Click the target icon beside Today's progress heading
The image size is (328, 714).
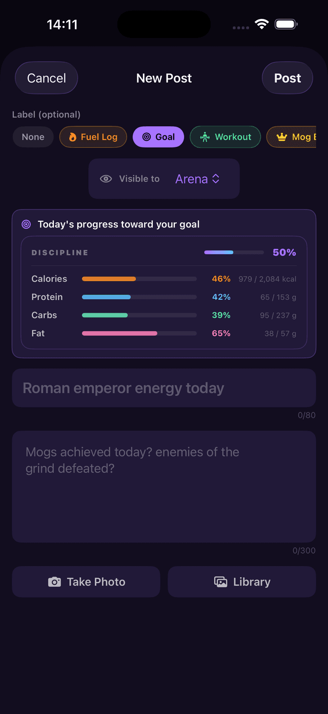click(26, 224)
